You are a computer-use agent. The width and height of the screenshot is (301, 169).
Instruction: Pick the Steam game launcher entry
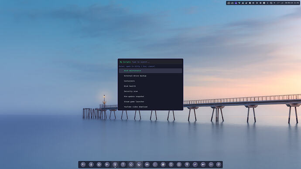150,102
